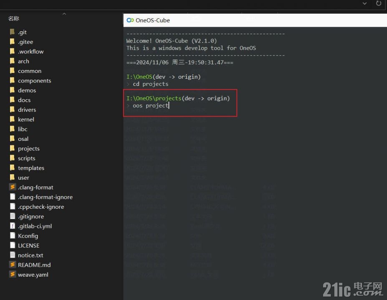Click the .gitlab-ci.yml file icon

coord(13,226)
